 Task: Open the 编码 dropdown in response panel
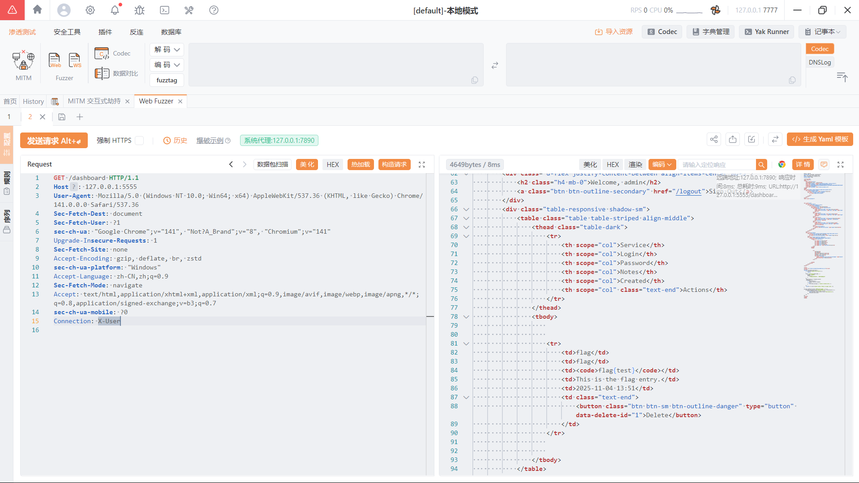[661, 164]
